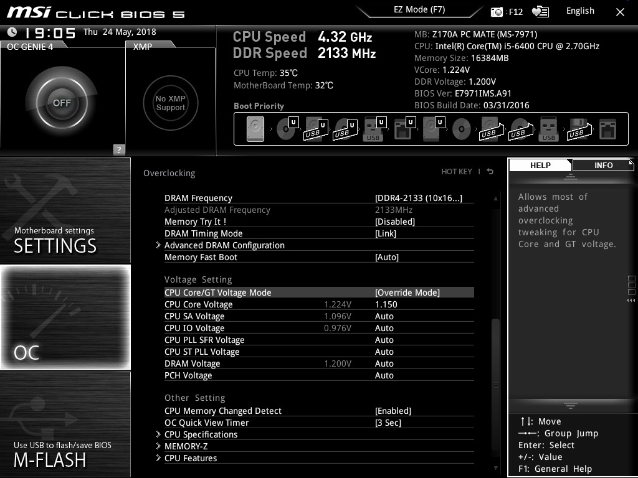Open the SETTINGS motherboard section

tap(65, 210)
